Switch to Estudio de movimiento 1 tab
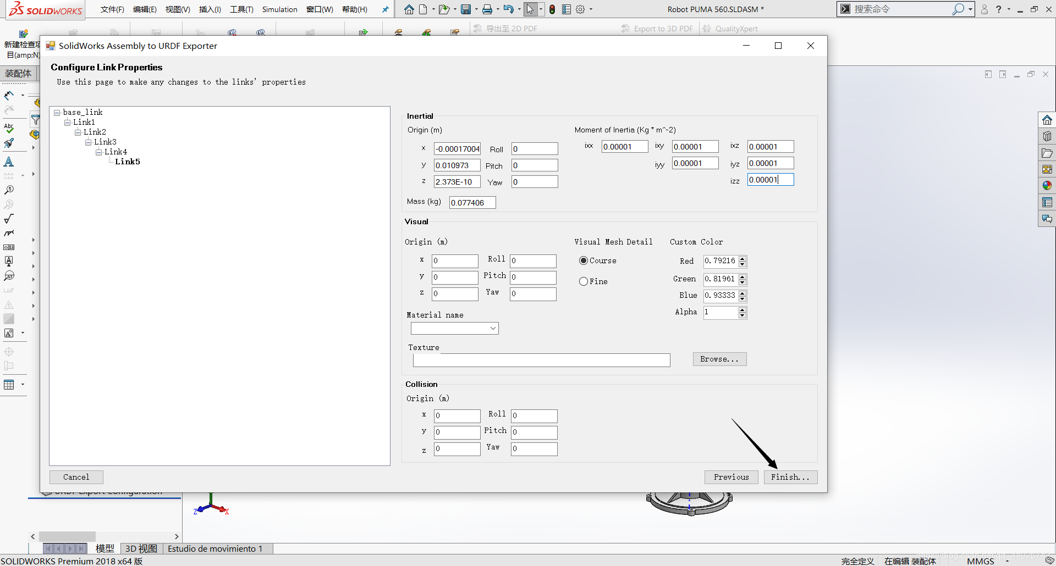1056x566 pixels. coord(215,548)
